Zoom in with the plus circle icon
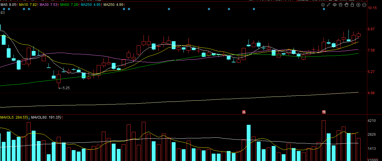This screenshot has width=382, height=161. point(358,5)
